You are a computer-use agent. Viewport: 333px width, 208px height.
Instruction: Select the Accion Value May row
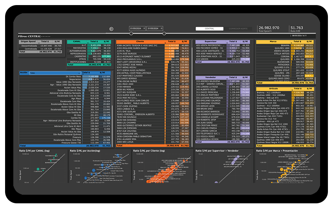65,87
